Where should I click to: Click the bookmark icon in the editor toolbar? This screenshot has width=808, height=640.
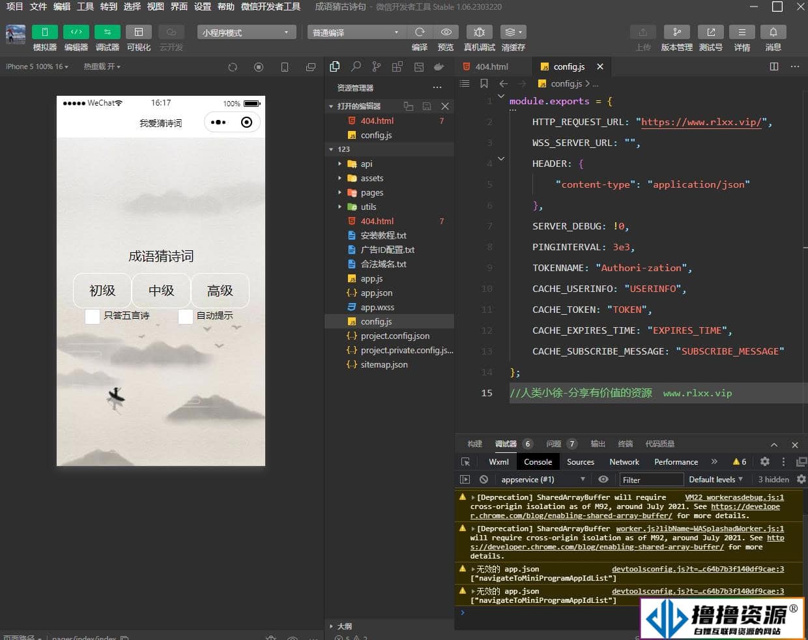(483, 83)
